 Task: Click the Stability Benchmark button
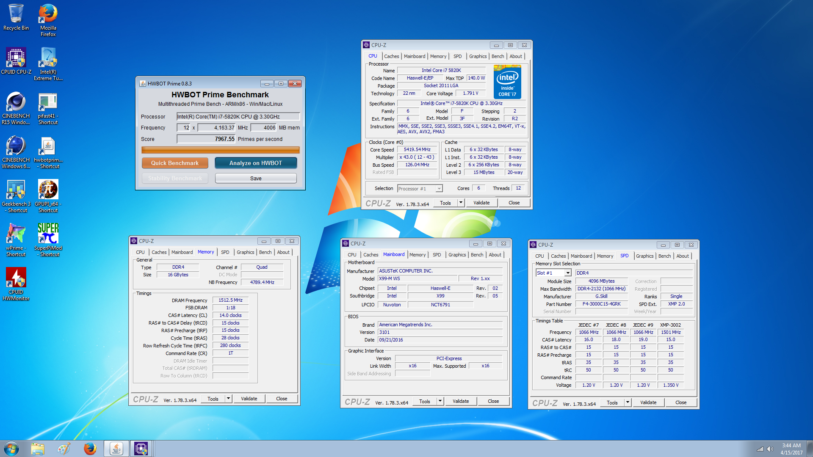point(175,178)
